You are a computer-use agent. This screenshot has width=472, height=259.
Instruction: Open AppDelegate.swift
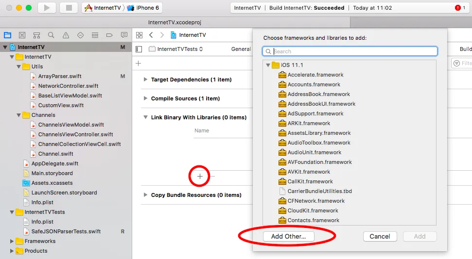[55, 163]
